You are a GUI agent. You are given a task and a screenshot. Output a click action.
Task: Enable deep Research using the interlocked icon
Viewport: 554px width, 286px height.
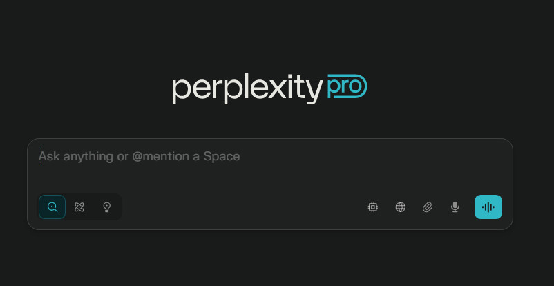point(79,207)
